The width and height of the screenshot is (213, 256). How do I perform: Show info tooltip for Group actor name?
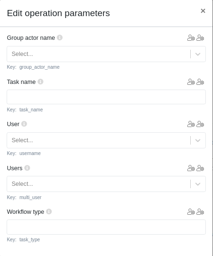click(60, 37)
